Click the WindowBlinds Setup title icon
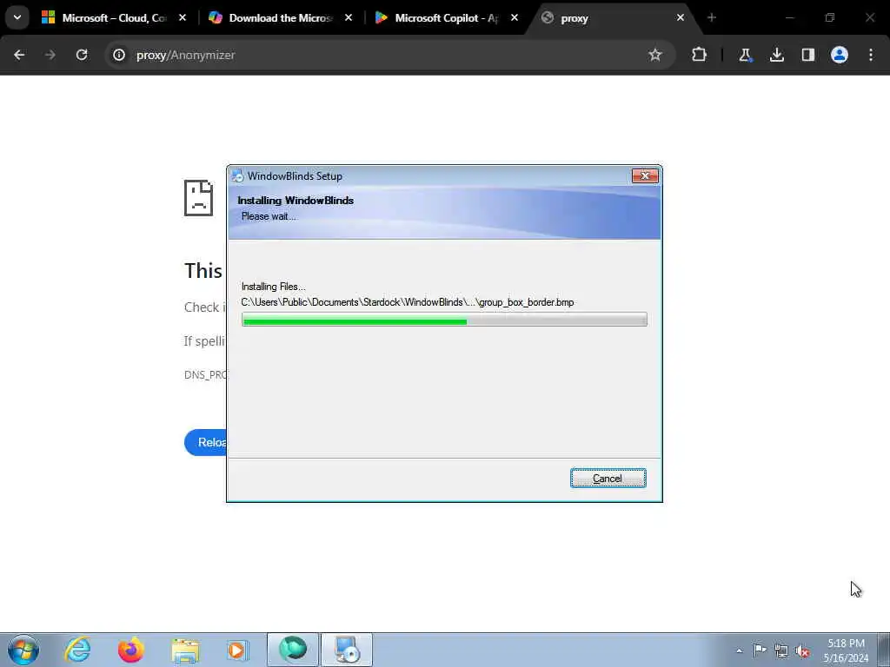 coord(238,176)
